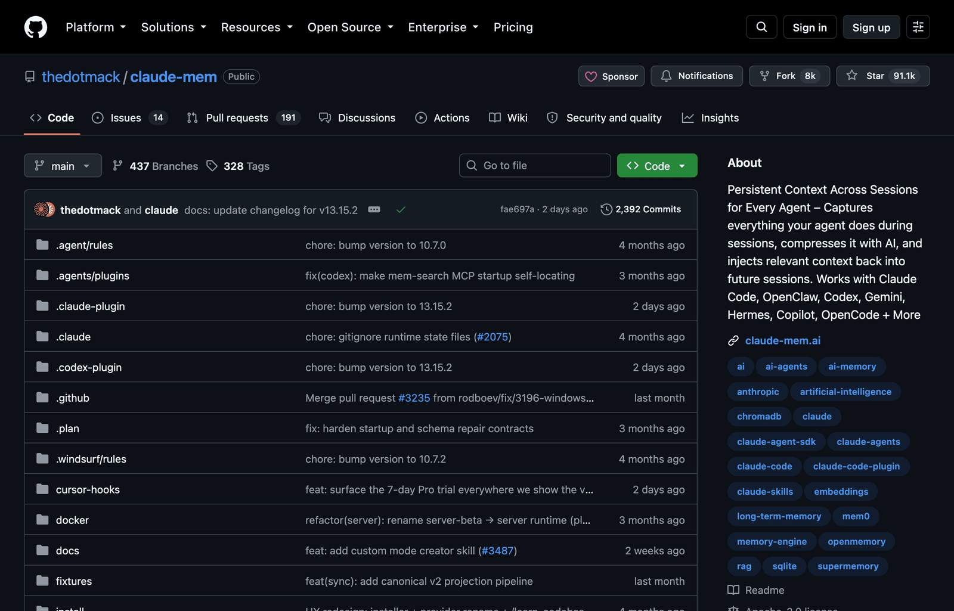Open the Platform dropdown menu
Image resolution: width=954 pixels, height=611 pixels.
95,27
